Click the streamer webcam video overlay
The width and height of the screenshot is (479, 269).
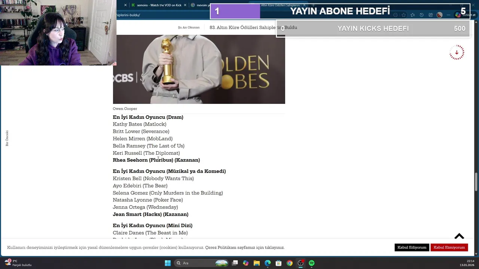coord(58,33)
